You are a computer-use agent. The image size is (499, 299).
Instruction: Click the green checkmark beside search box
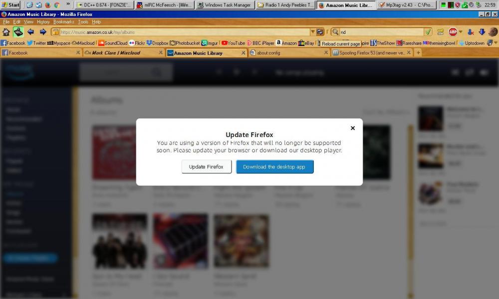tap(428, 32)
